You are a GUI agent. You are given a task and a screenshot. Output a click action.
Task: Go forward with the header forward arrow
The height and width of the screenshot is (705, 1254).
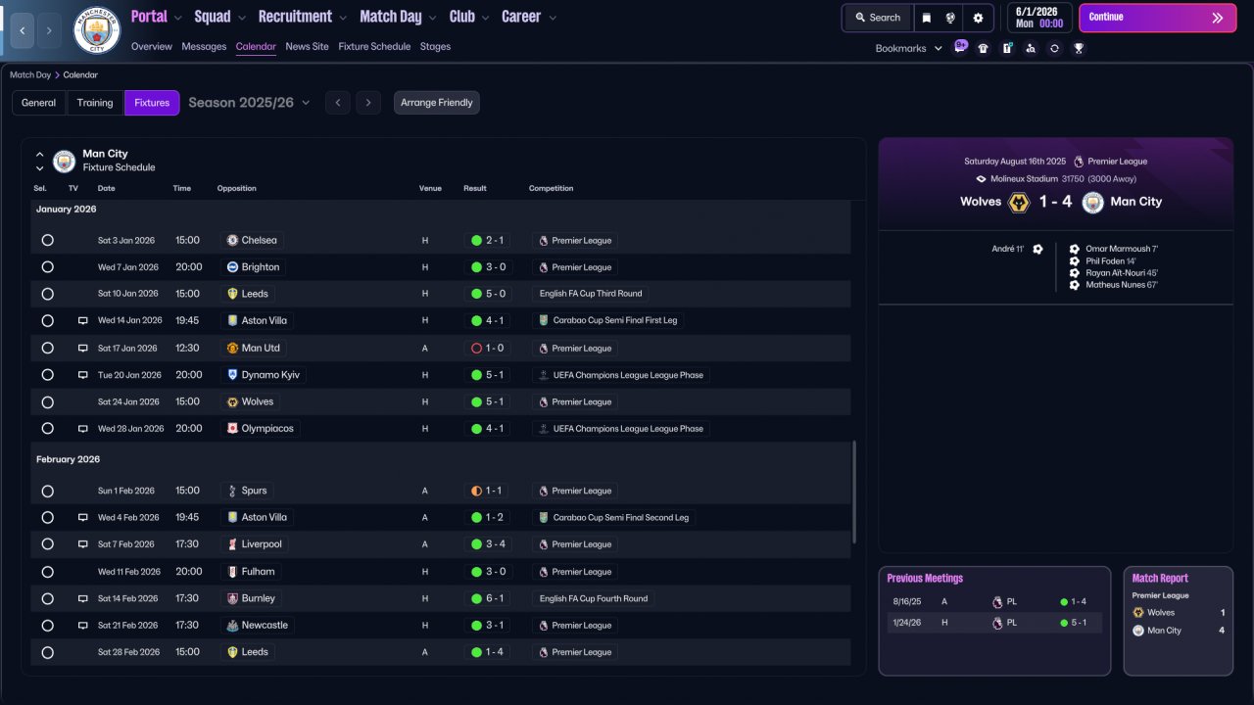coord(49,30)
